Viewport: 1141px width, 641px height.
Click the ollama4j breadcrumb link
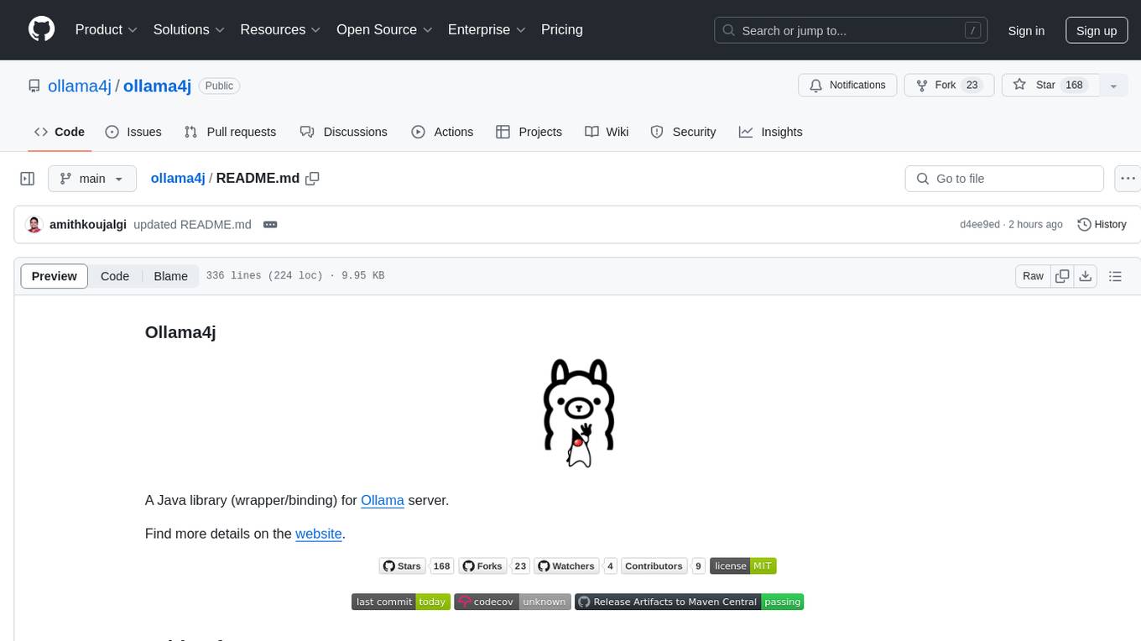point(178,178)
